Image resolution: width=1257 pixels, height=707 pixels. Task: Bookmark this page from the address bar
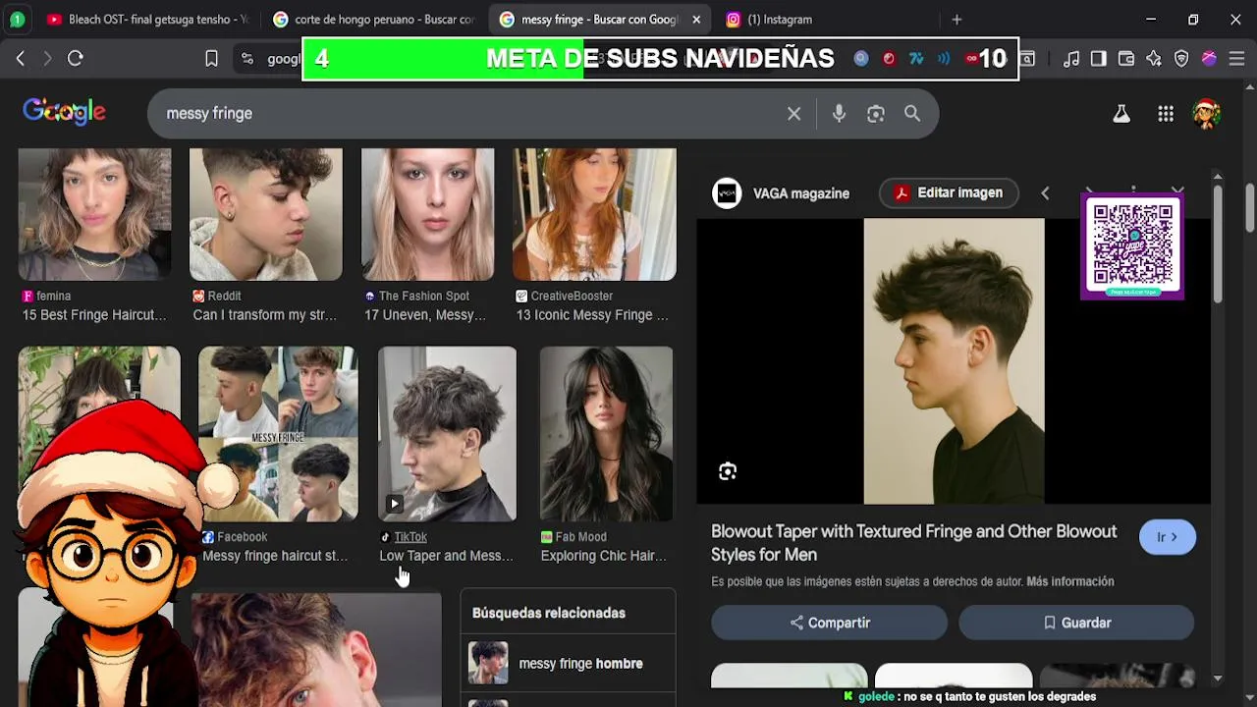point(211,59)
